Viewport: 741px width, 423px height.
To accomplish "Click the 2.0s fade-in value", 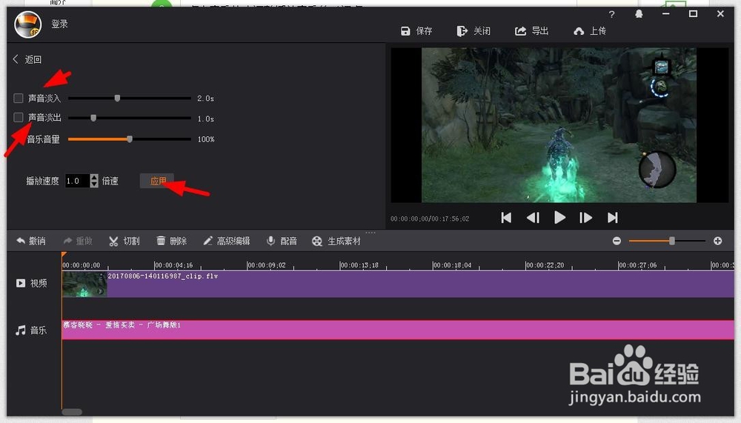I will pos(205,99).
